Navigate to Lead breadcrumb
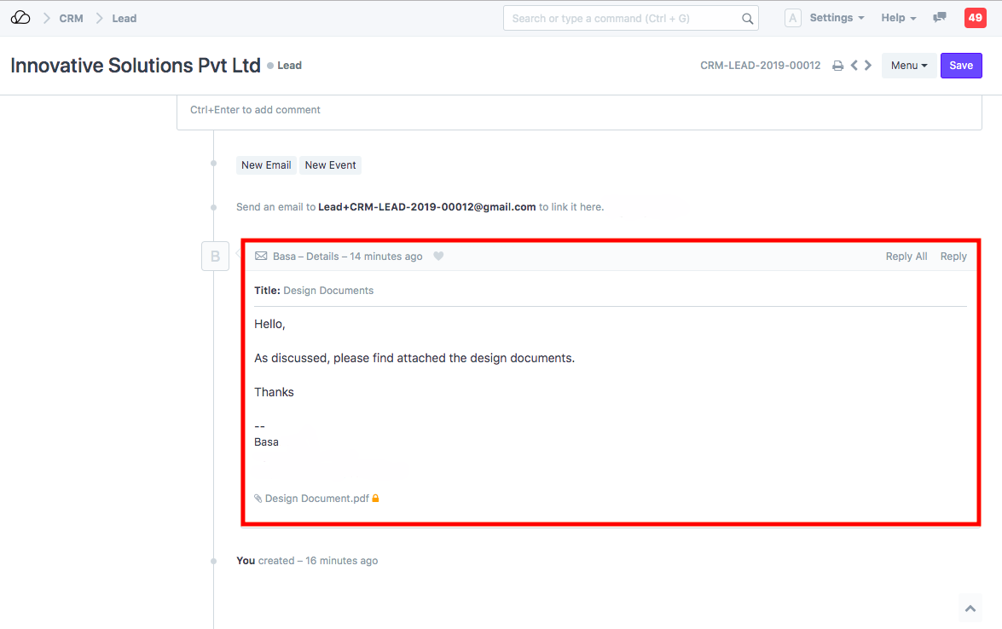Viewport: 1002px width, 629px height. click(x=125, y=18)
